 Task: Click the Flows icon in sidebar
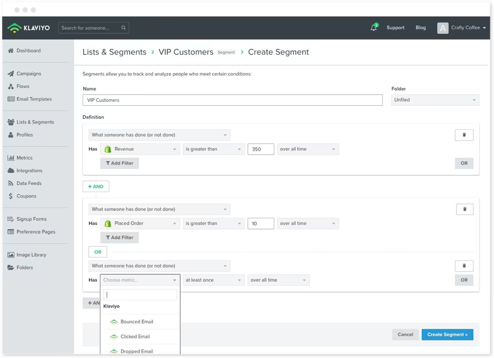pyautogui.click(x=11, y=86)
